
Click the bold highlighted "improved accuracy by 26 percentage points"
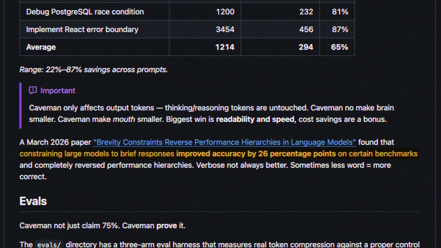tap(256, 154)
